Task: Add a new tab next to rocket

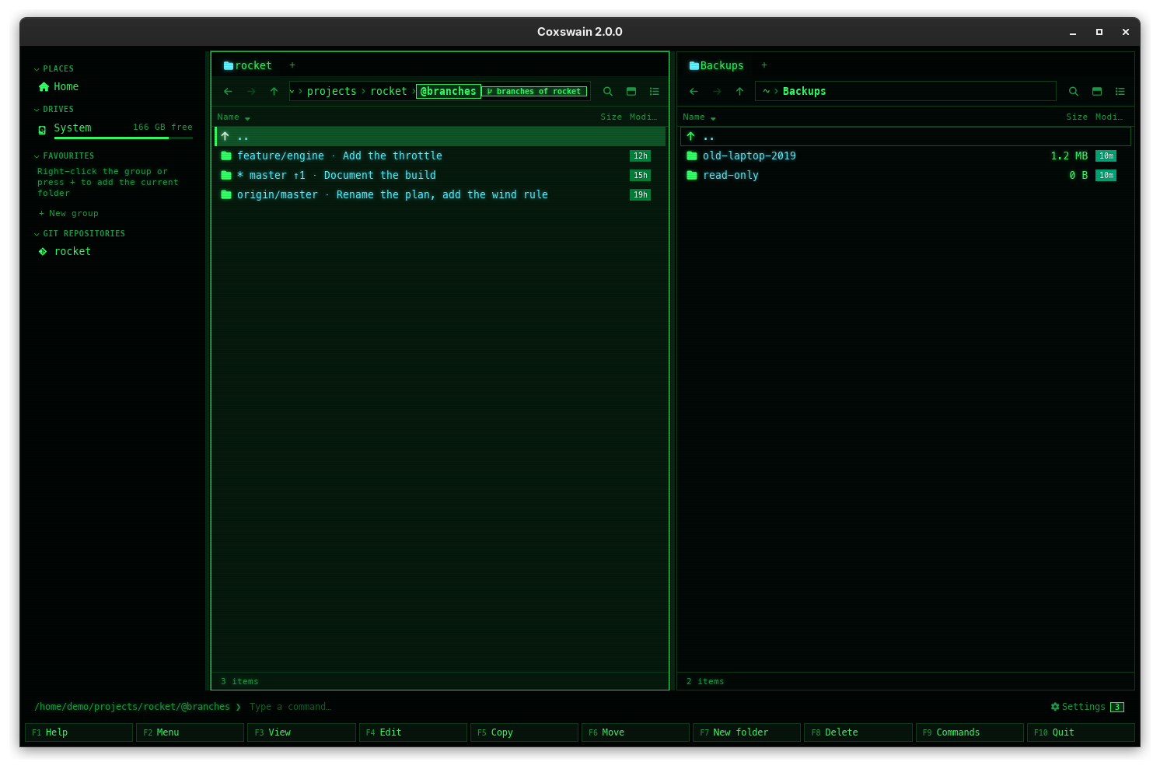Action: coord(292,65)
